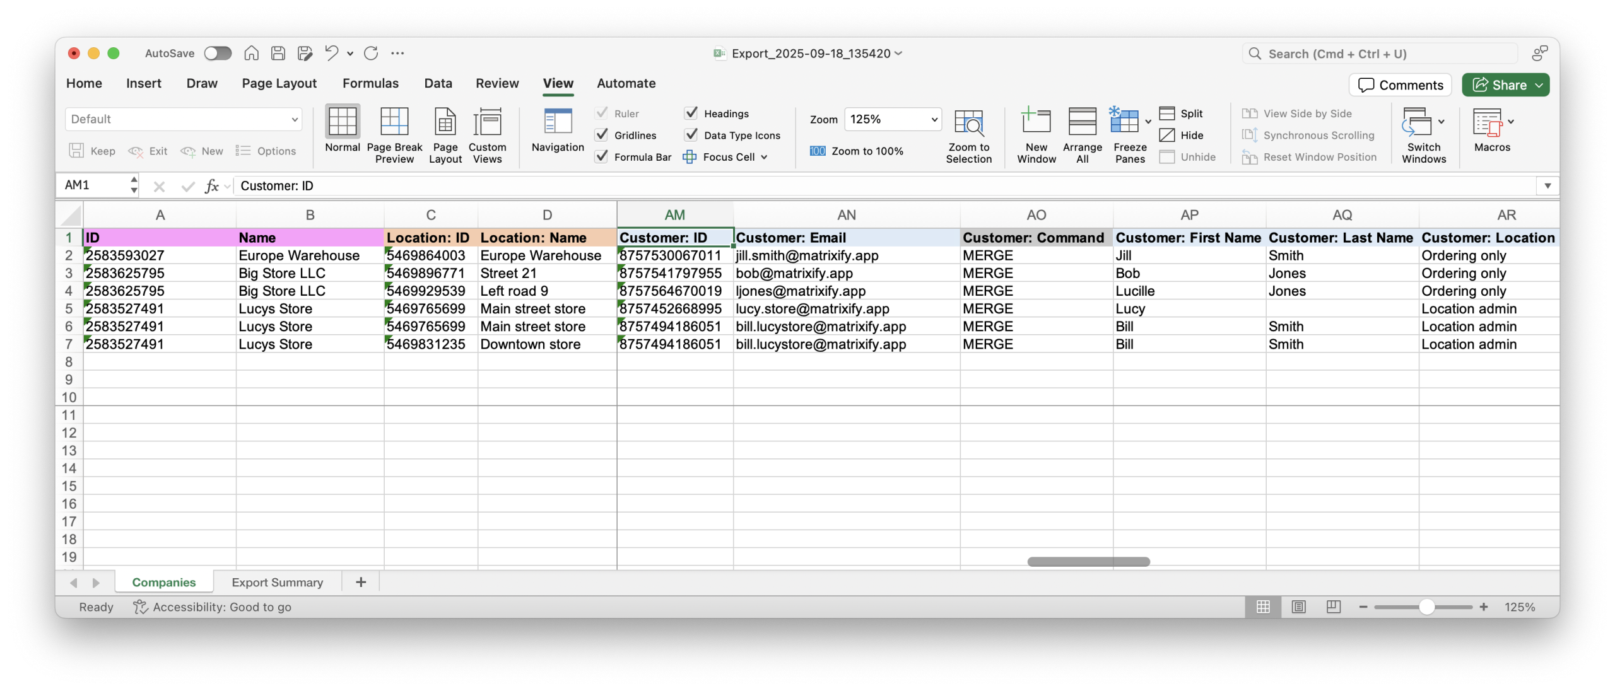
Task: Toggle the Formula Bar checkbox
Action: (x=602, y=156)
